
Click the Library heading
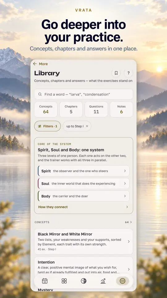(x=47, y=73)
